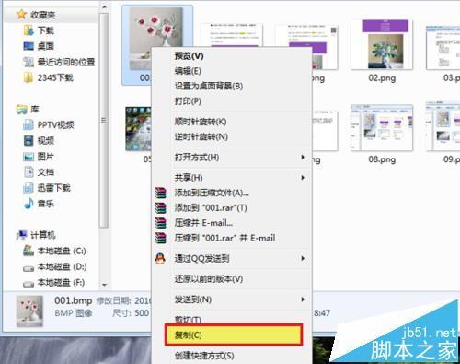This screenshot has width=460, height=364.
Task: Click the 本地磁盘 (F:) drive icon
Action: 29,284
